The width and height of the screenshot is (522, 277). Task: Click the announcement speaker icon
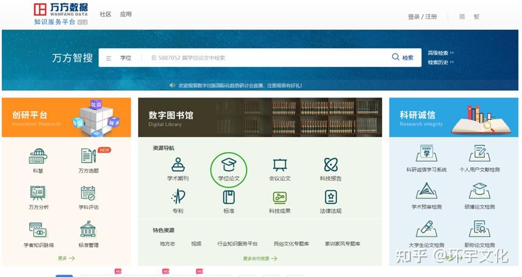172,85
